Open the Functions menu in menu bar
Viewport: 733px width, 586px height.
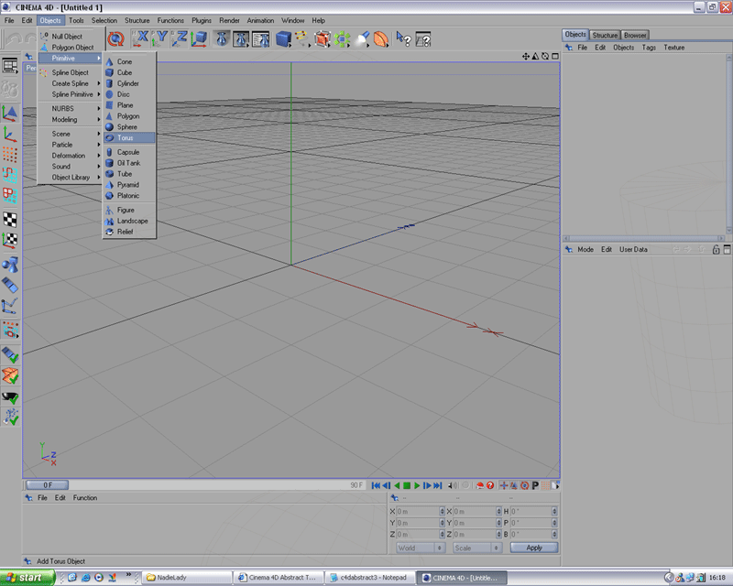click(170, 20)
